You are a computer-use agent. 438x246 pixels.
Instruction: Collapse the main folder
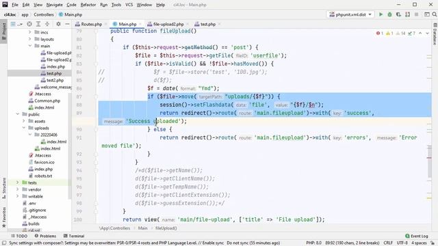(x=30, y=46)
